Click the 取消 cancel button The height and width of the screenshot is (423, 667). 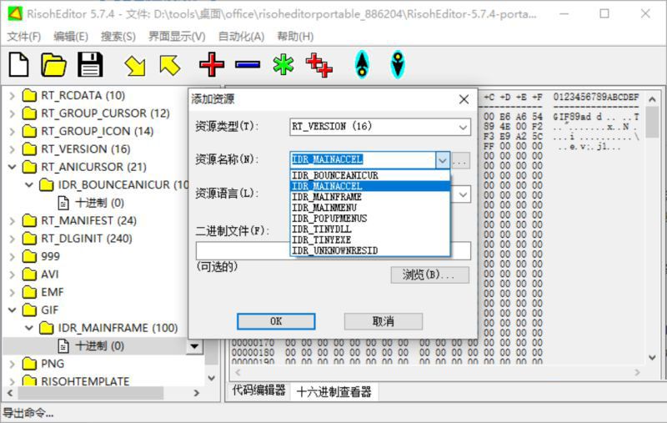pyautogui.click(x=384, y=321)
